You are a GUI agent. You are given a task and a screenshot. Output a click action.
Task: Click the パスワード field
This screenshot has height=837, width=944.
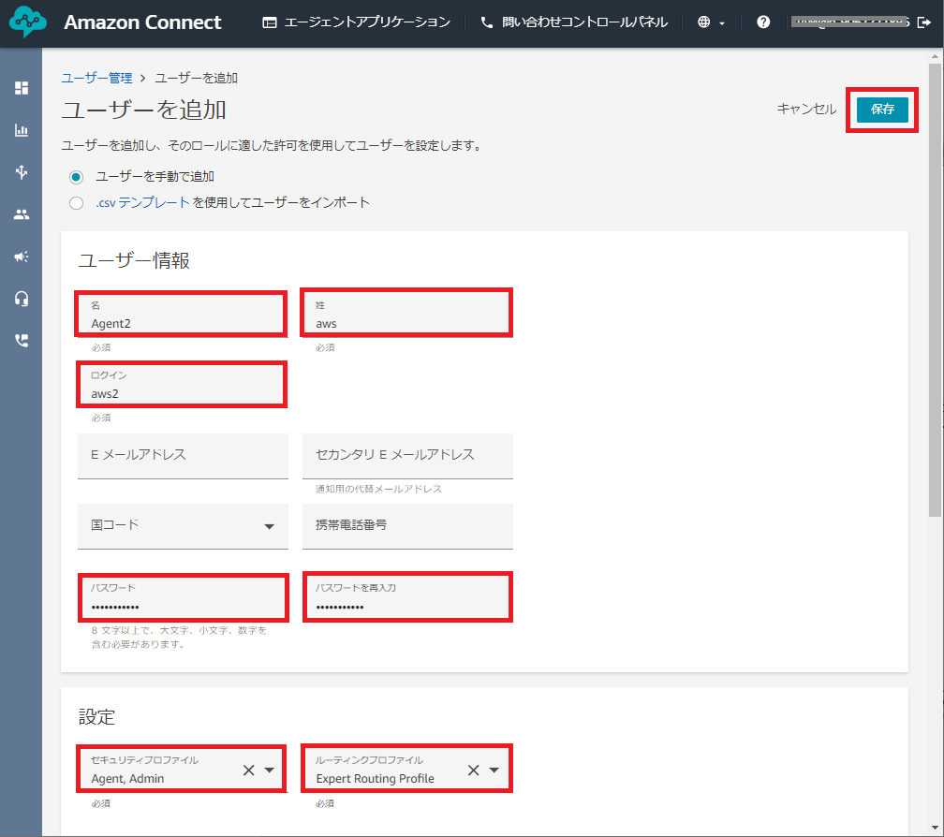pyautogui.click(x=183, y=597)
